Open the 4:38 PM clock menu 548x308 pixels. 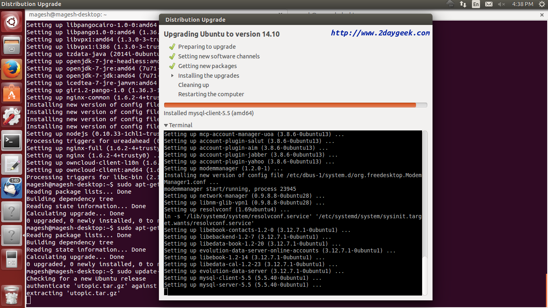523,4
